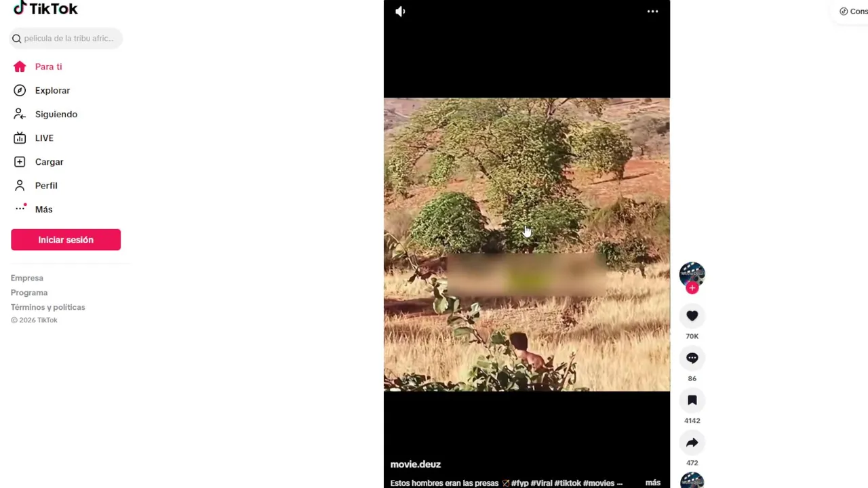Share video using the arrow icon
868x488 pixels.
coord(692,443)
